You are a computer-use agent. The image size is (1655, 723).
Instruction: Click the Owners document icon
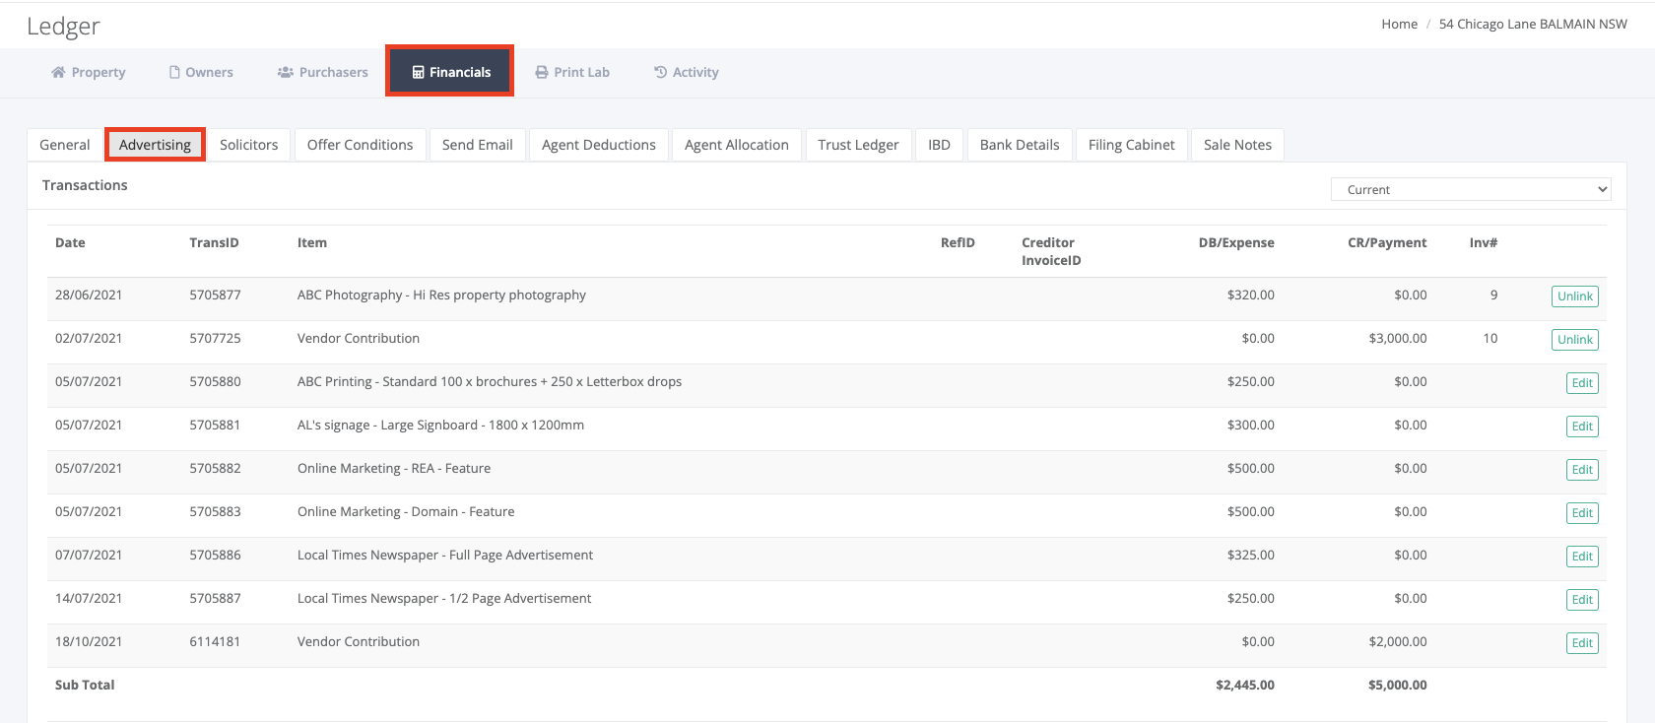[174, 72]
